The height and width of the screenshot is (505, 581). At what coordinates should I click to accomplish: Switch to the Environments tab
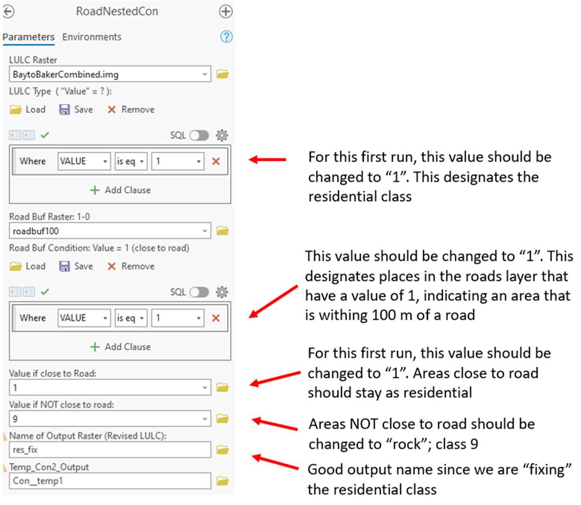91,37
